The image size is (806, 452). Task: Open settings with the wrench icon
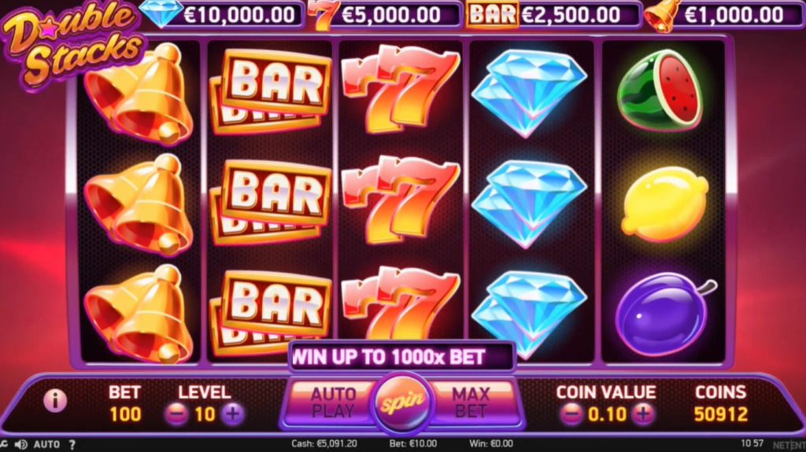point(3,444)
